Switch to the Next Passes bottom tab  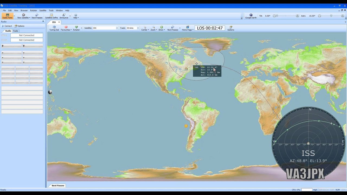tap(58, 186)
